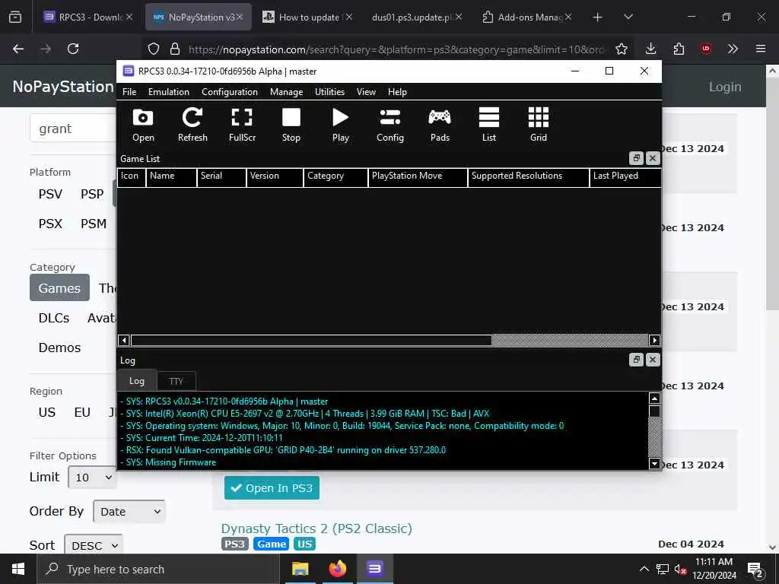This screenshot has width=779, height=584.
Task: Open the Help menu in RPCS3
Action: click(397, 92)
